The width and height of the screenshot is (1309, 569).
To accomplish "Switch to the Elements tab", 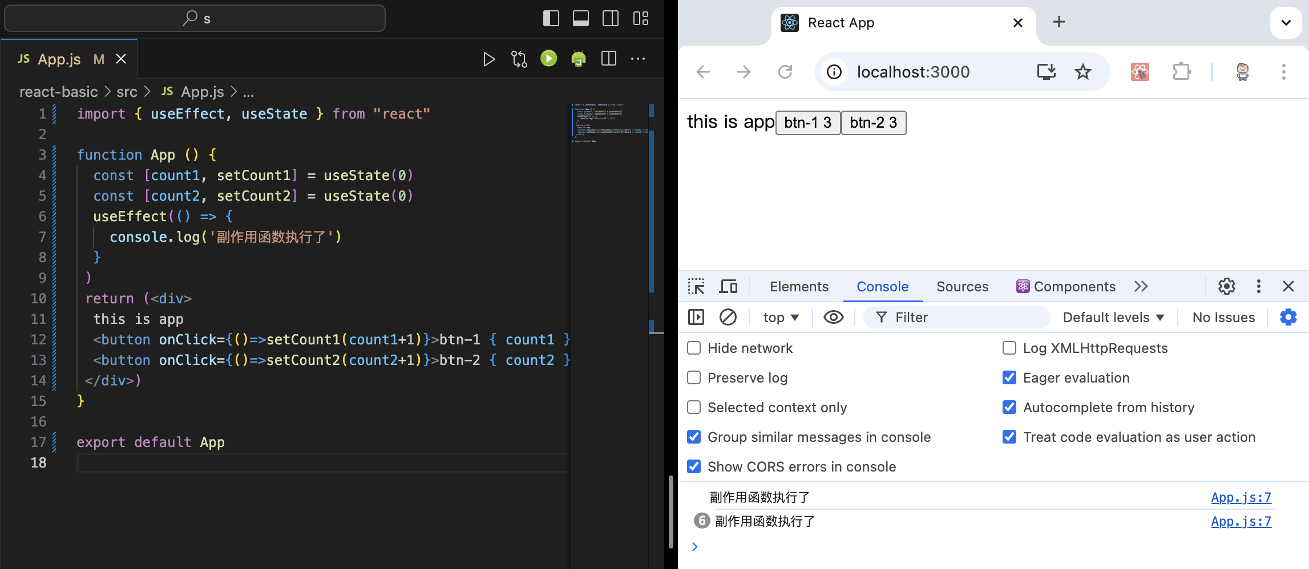I will pyautogui.click(x=798, y=286).
